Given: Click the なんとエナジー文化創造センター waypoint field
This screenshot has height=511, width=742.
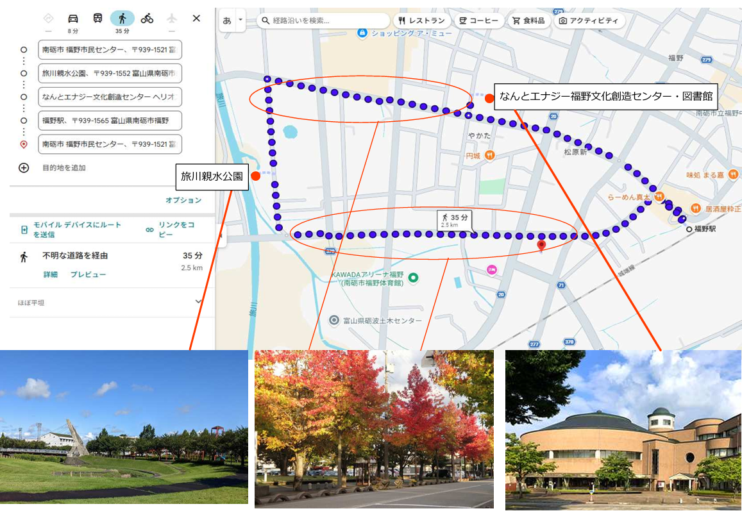Looking at the screenshot, I should coord(110,97).
